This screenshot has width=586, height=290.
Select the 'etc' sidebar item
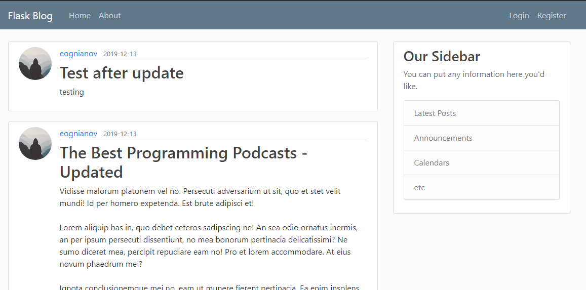point(419,187)
